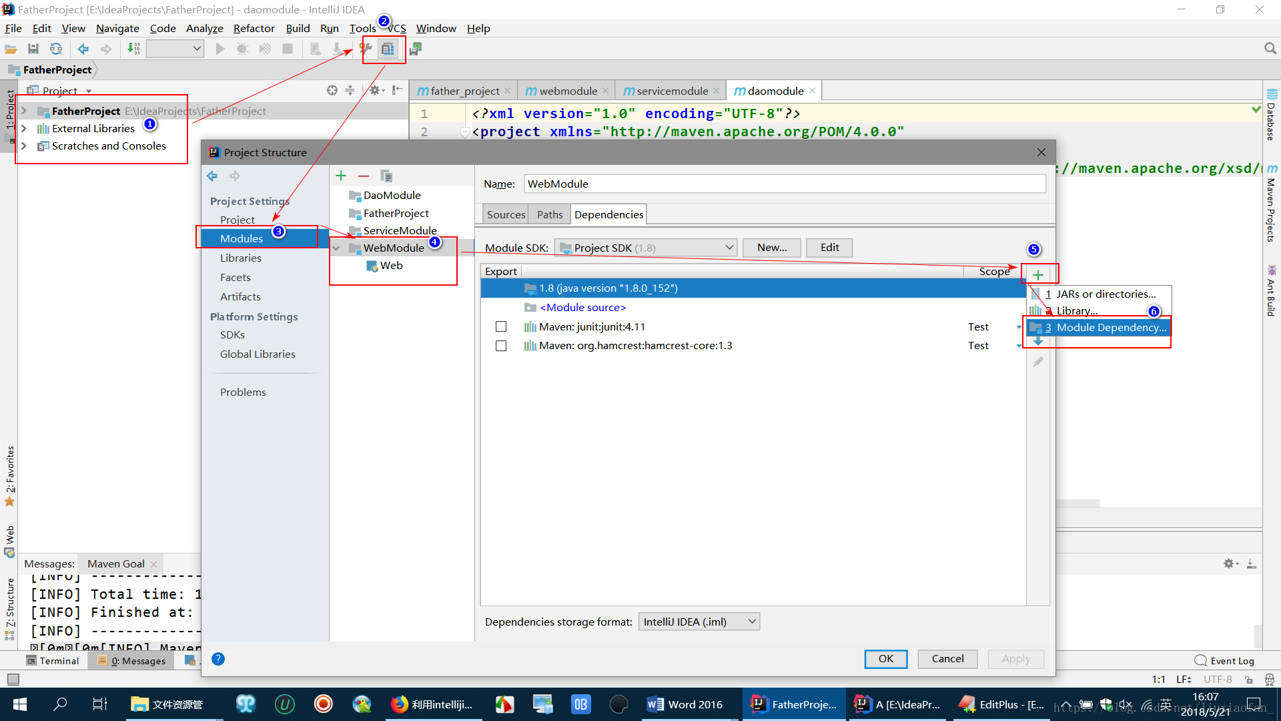
Task: Click the help question mark icon
Action: tap(218, 659)
